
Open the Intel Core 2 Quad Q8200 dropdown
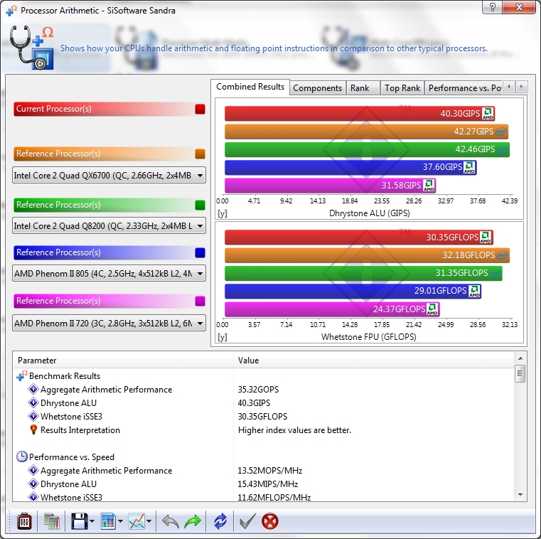pos(109,226)
